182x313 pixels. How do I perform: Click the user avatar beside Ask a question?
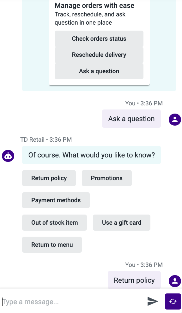pyautogui.click(x=175, y=119)
